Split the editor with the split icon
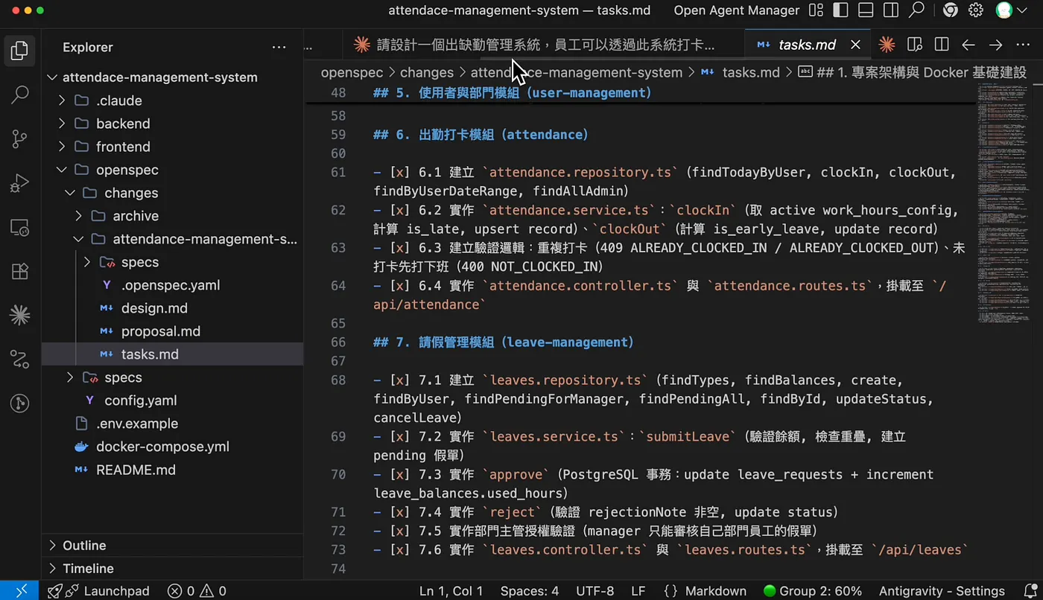Image resolution: width=1043 pixels, height=600 pixels. click(x=942, y=45)
